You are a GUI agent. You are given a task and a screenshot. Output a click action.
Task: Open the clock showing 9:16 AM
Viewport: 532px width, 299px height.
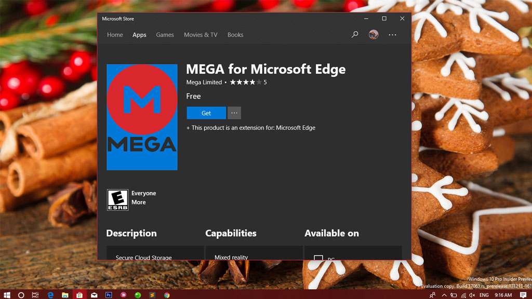503,295
